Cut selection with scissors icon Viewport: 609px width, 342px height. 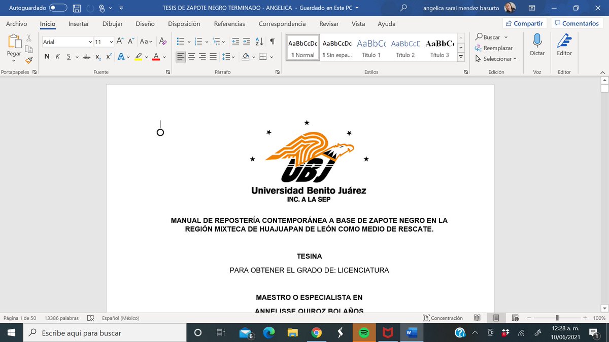(x=29, y=37)
